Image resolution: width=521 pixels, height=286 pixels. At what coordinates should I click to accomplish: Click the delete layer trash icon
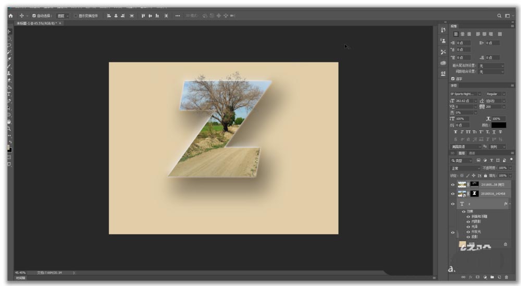(x=506, y=277)
